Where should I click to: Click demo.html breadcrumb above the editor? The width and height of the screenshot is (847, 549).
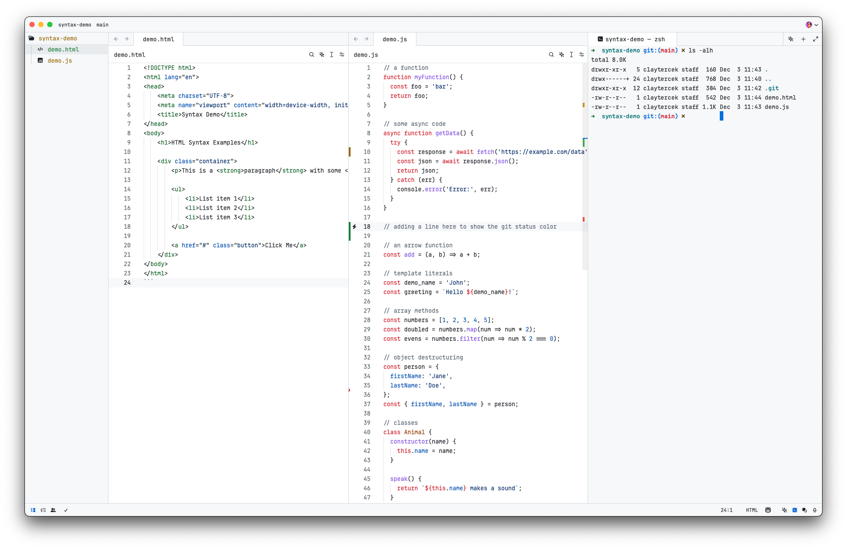129,55
